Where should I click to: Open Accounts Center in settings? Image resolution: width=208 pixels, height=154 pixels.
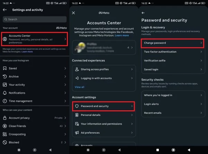pyautogui.click(x=34, y=40)
